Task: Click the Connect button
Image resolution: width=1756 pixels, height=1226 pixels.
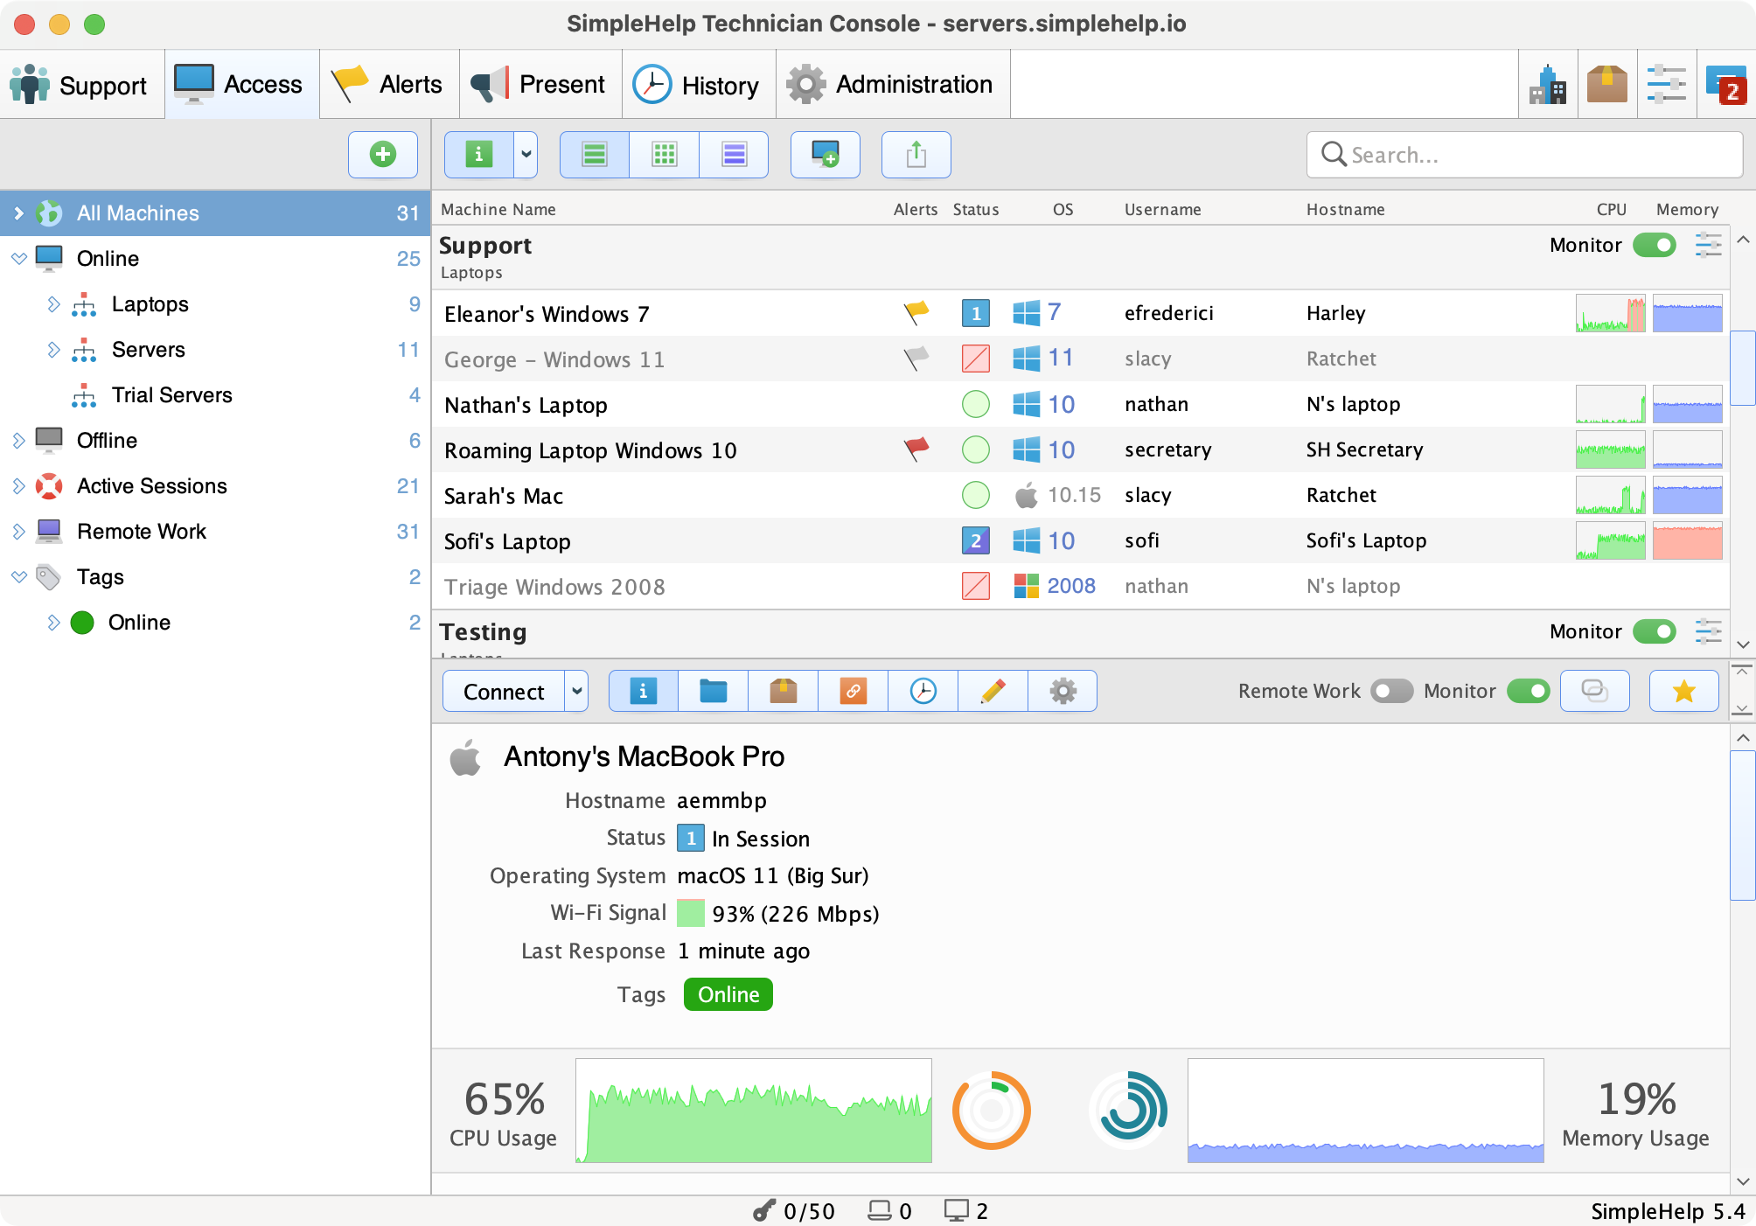Action: 504,692
